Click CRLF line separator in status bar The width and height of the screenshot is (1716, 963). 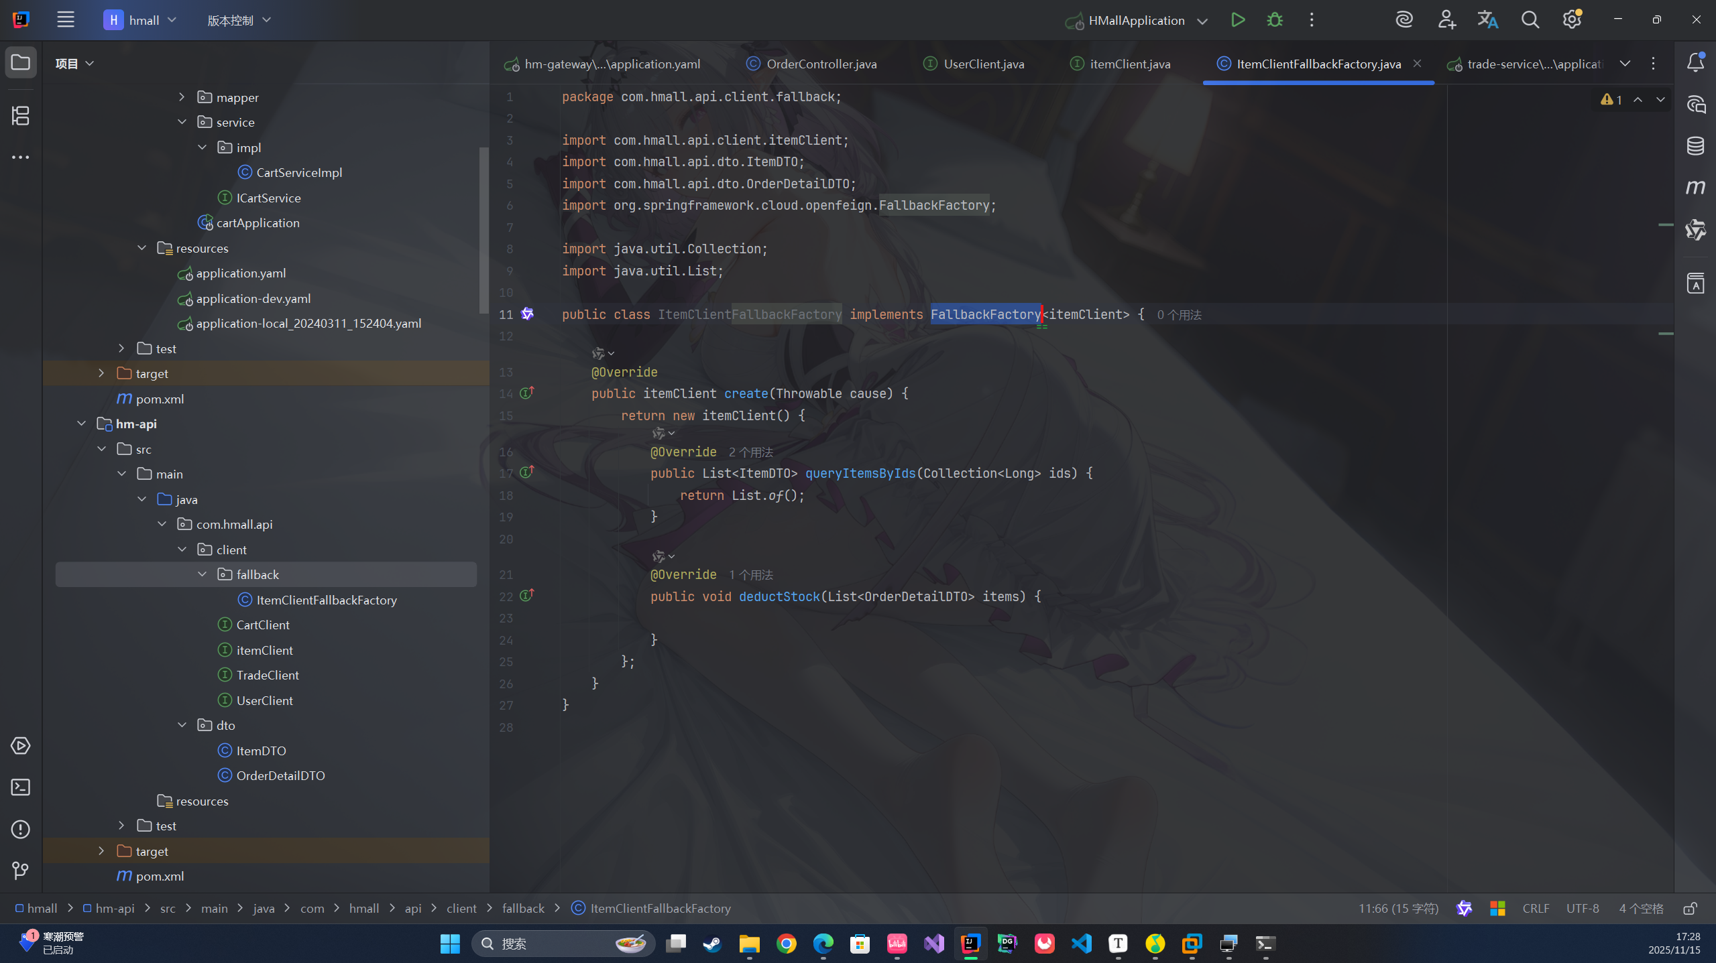pos(1535,908)
